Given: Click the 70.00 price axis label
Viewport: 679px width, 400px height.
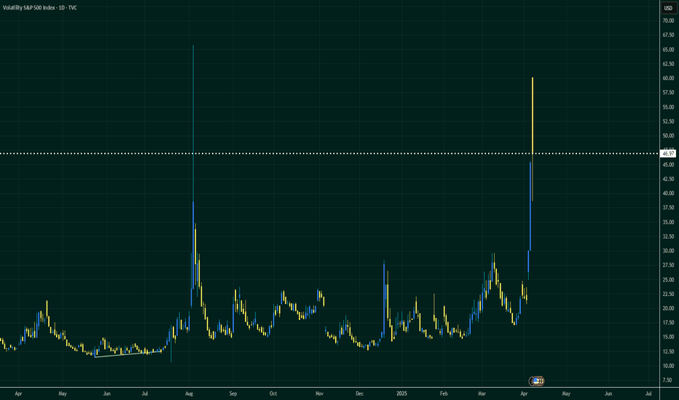Looking at the screenshot, I should tap(669, 21).
